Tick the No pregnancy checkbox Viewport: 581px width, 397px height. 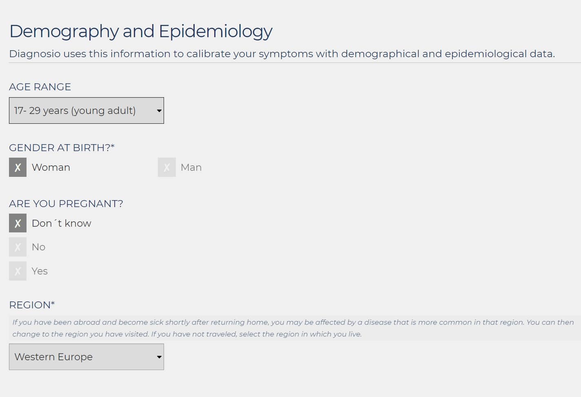pyautogui.click(x=18, y=247)
